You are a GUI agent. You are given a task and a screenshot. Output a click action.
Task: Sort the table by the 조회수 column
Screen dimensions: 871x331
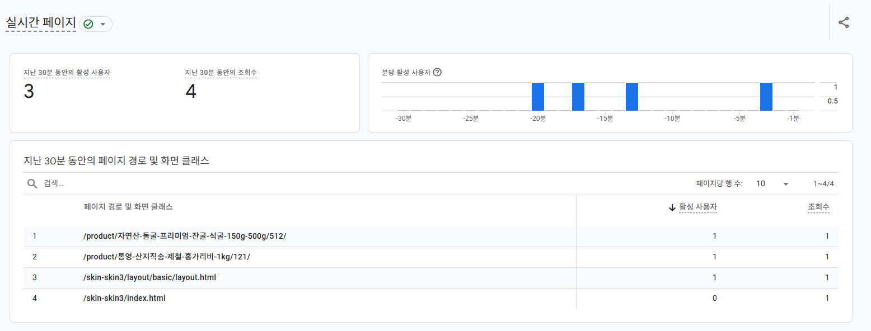[x=818, y=207]
